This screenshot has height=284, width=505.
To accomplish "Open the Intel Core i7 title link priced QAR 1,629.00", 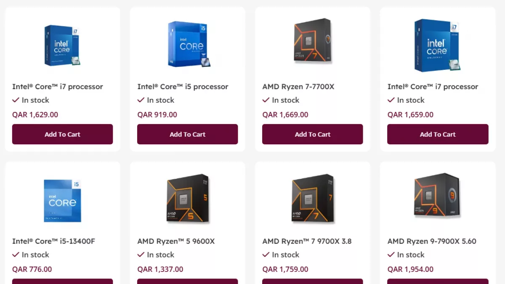I will pyautogui.click(x=58, y=87).
